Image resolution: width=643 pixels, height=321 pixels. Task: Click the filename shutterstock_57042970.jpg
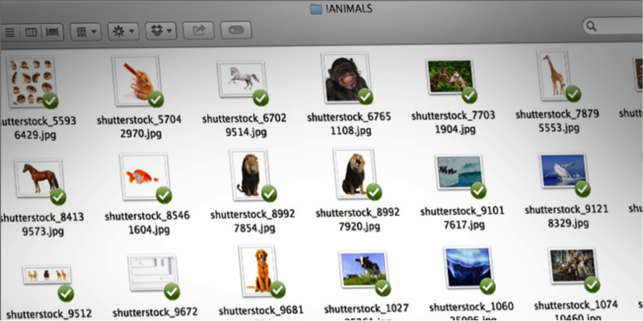139,126
